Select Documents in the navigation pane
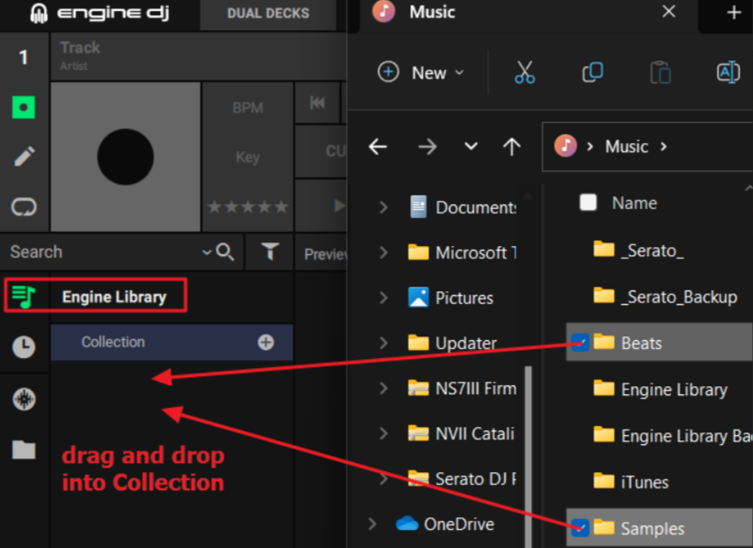 [462, 207]
